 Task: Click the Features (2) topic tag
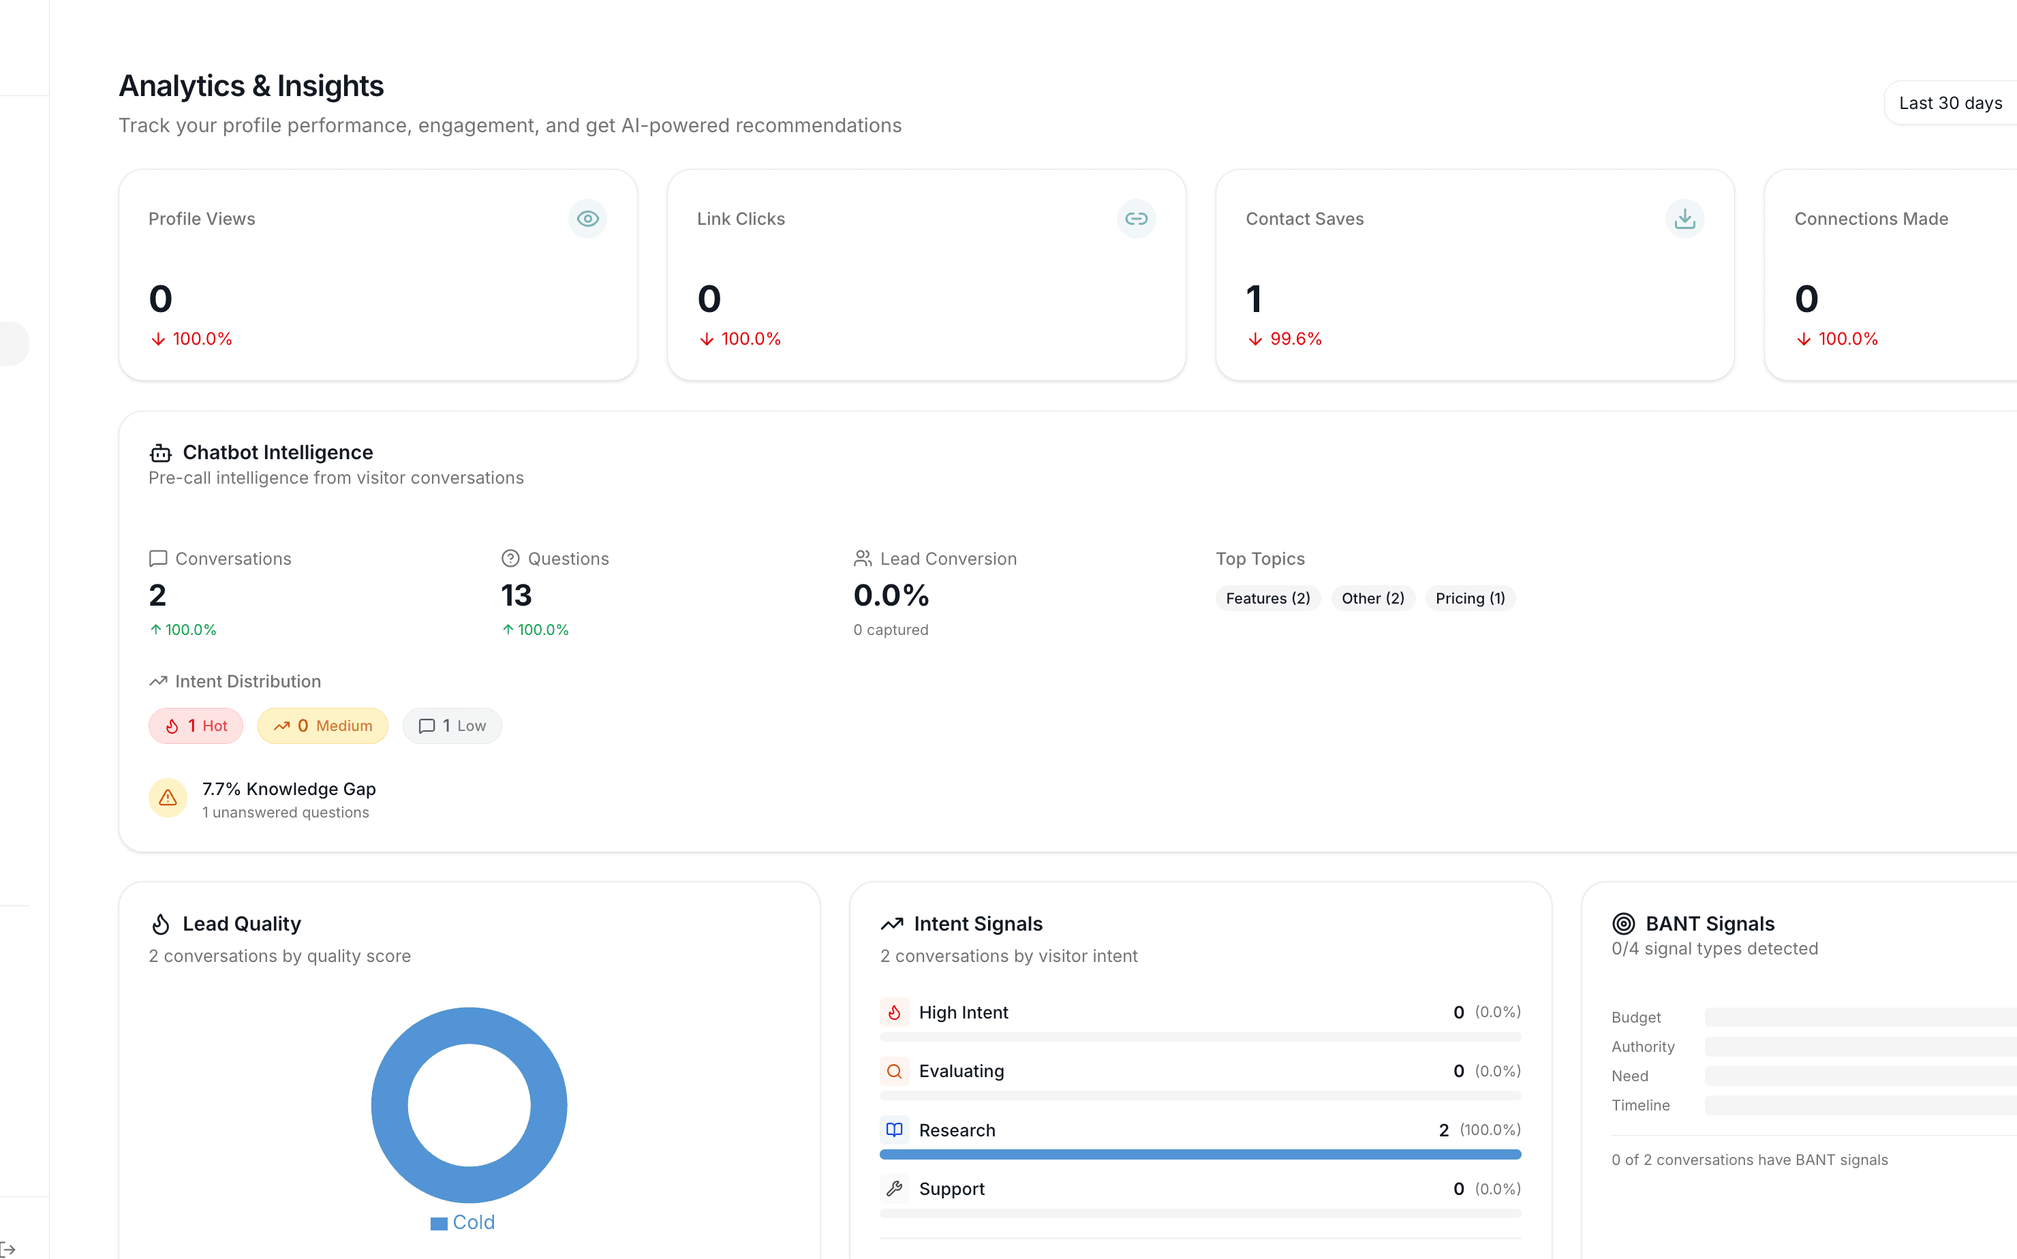(1267, 599)
